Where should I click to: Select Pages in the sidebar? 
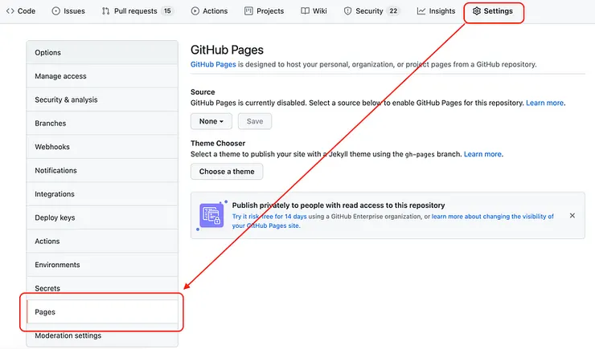tap(102, 312)
